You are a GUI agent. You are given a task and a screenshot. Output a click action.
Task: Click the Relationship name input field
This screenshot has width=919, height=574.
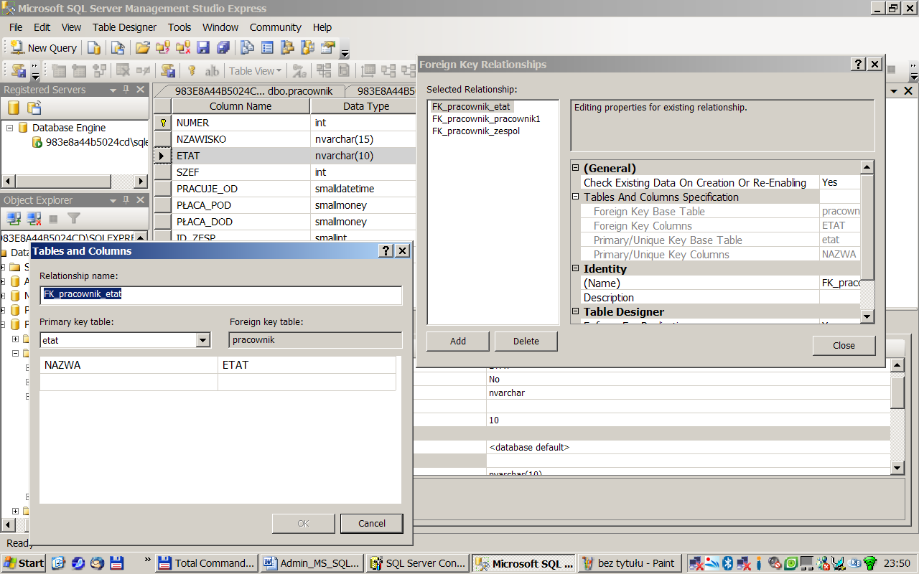click(x=221, y=294)
